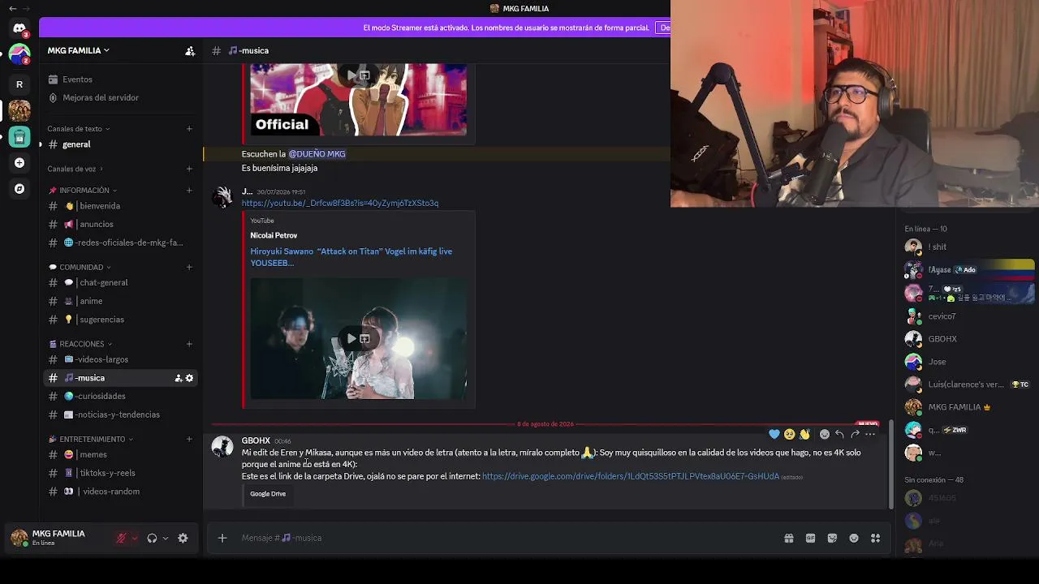Click the @DUEÑO MKG mention
1039x584 pixels.
[x=317, y=154]
